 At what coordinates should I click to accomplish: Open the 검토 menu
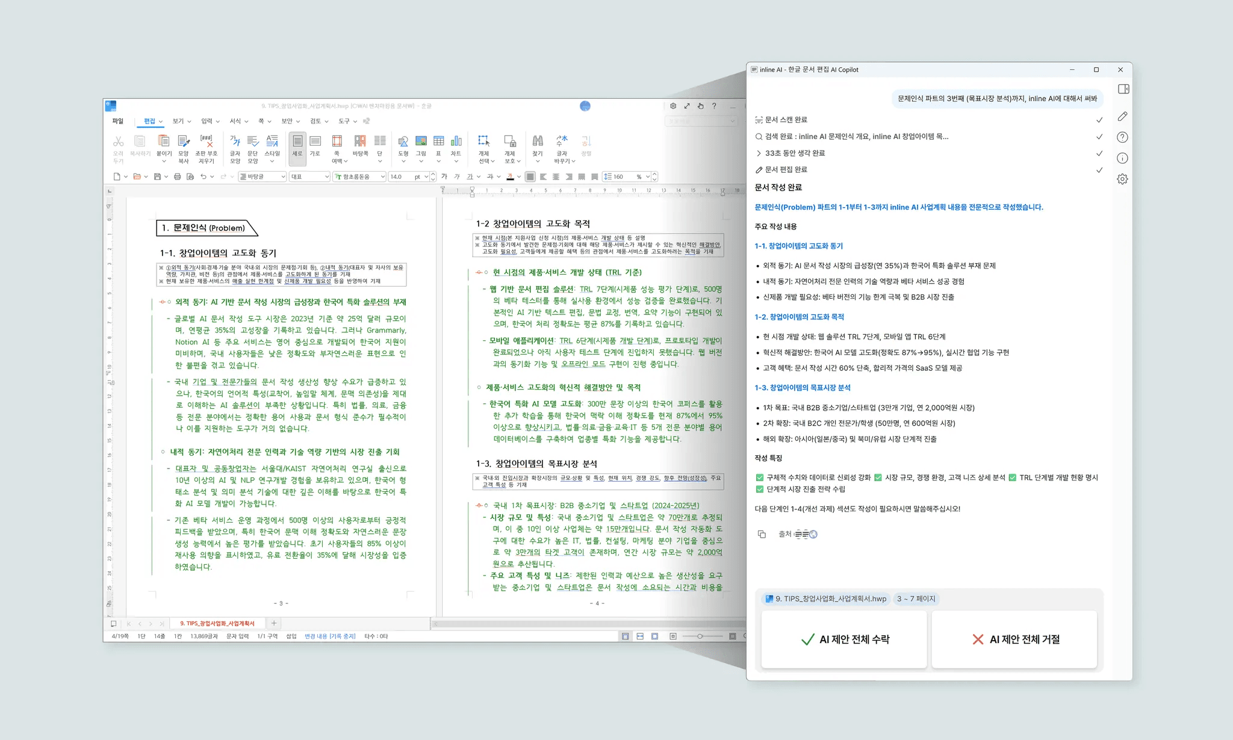pyautogui.click(x=319, y=121)
